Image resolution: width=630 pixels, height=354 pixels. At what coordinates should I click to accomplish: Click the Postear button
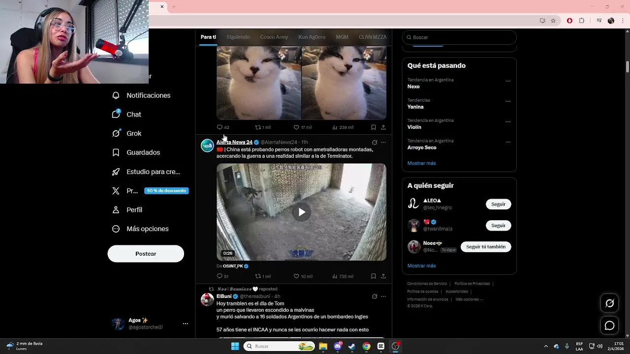pyautogui.click(x=146, y=254)
